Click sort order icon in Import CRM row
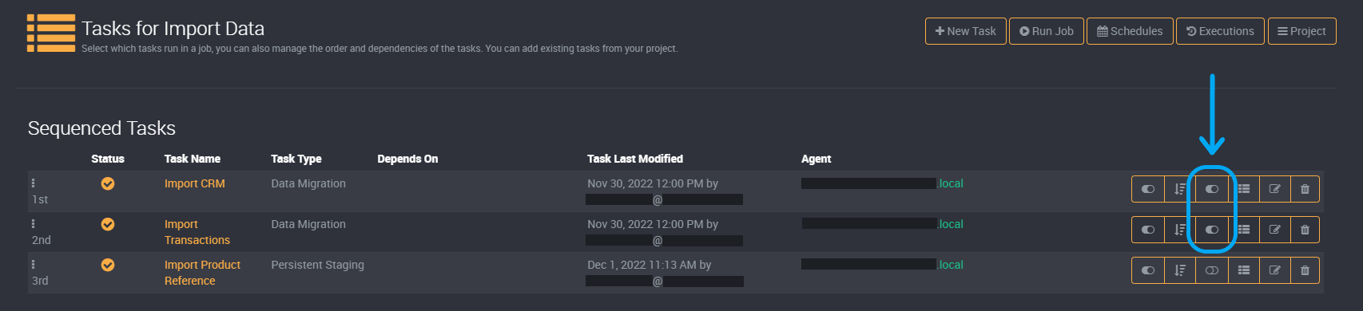The width and height of the screenshot is (1363, 311). click(x=1180, y=189)
